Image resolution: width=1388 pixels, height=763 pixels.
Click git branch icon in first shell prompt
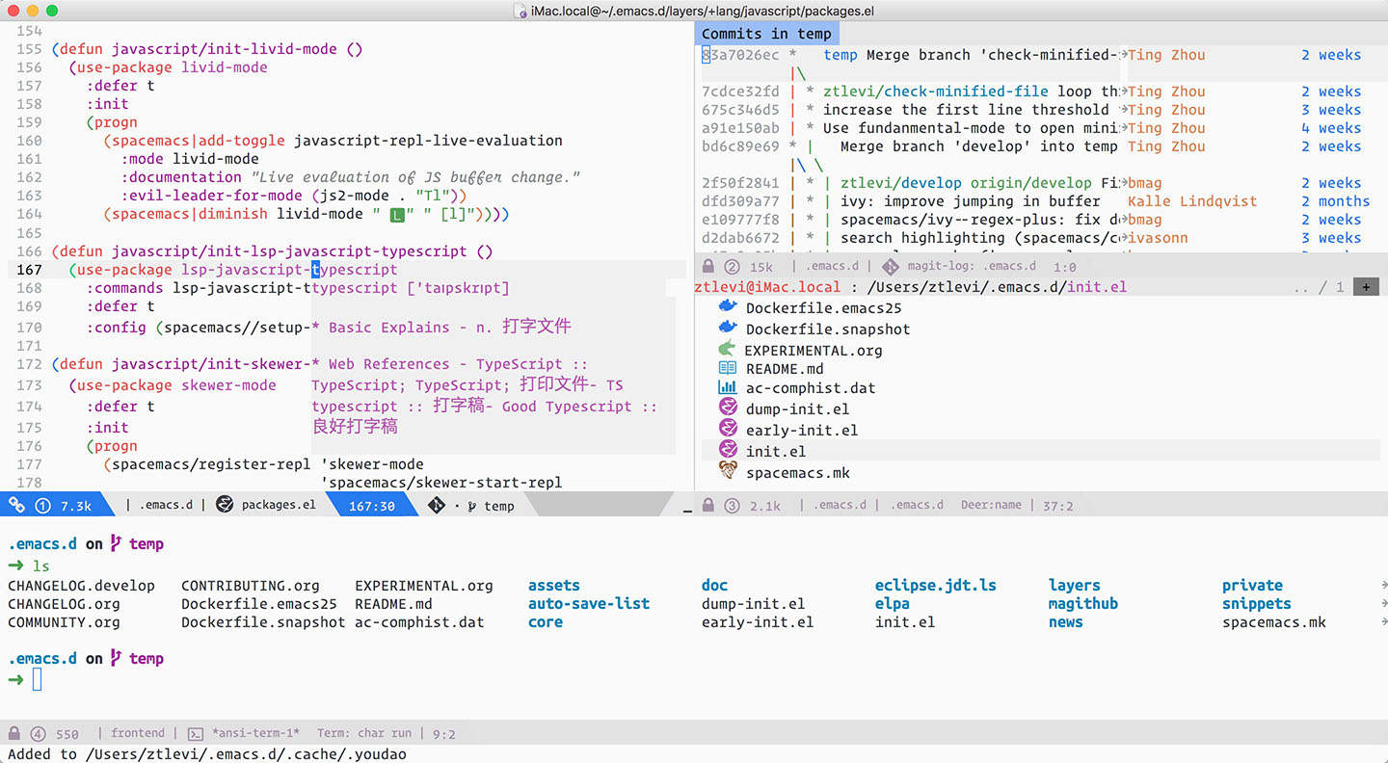(x=116, y=543)
